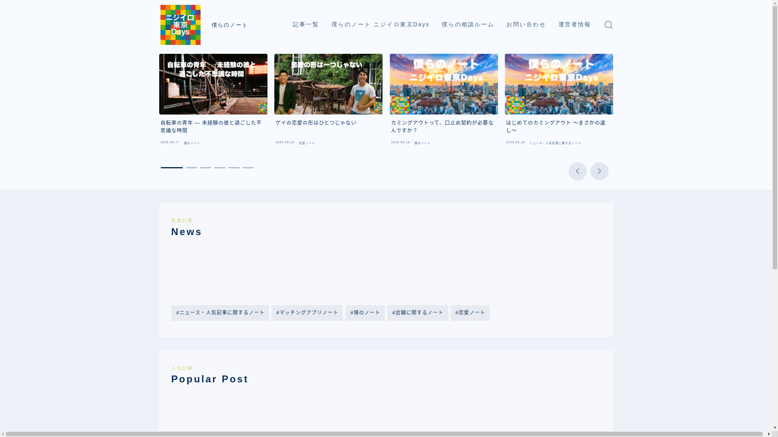The height and width of the screenshot is (437, 778).
Task: Click the Popular Post section heading
Action: (x=209, y=379)
